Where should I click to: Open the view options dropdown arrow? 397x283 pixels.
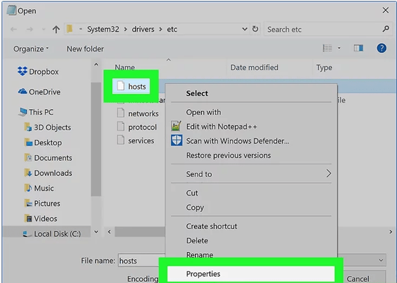(338, 48)
